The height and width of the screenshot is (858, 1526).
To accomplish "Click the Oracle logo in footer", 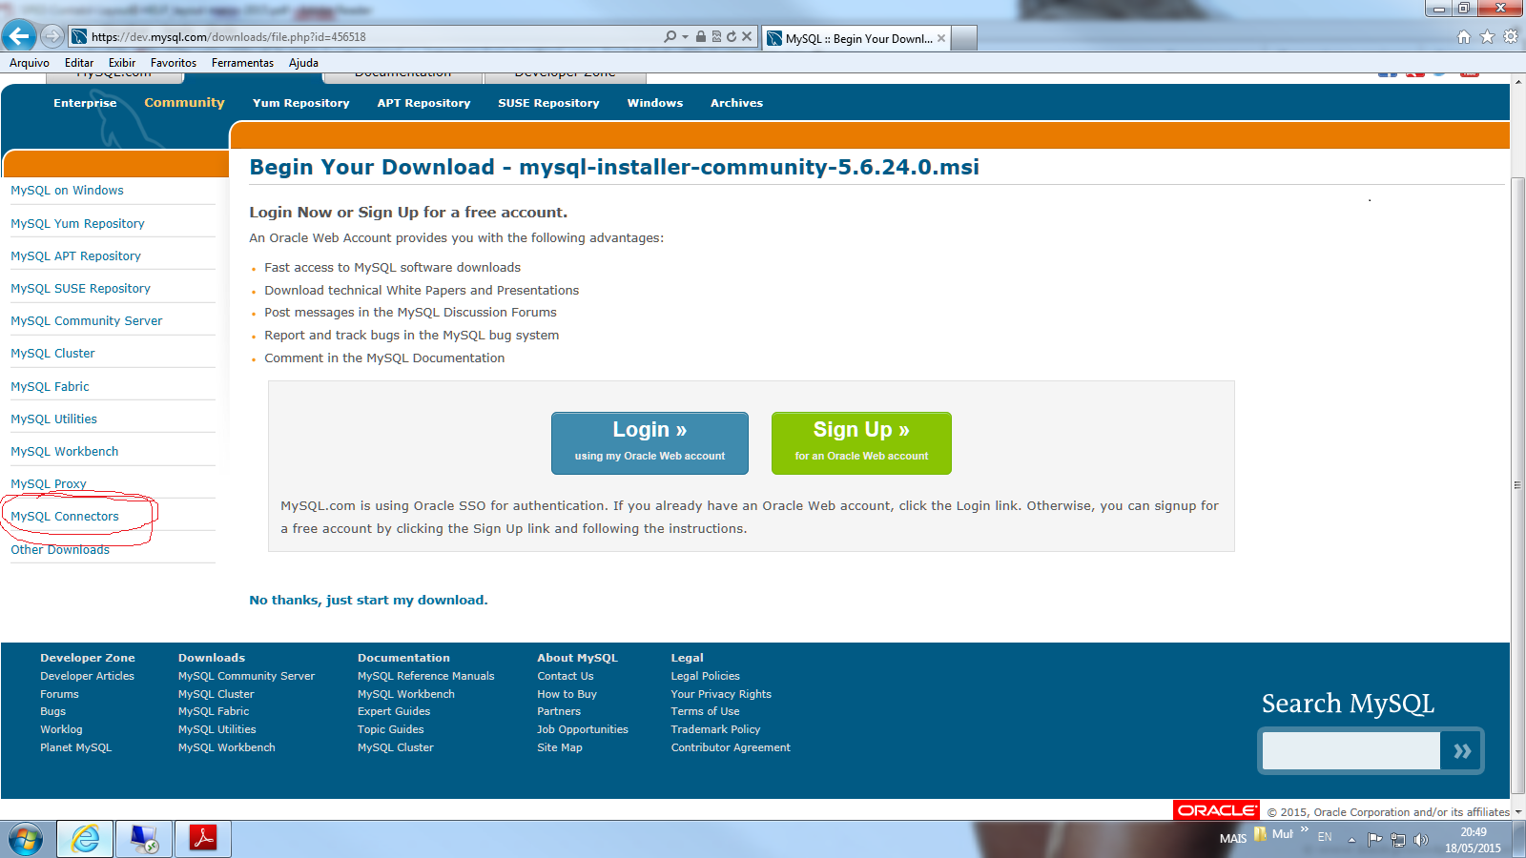I will 1217,810.
